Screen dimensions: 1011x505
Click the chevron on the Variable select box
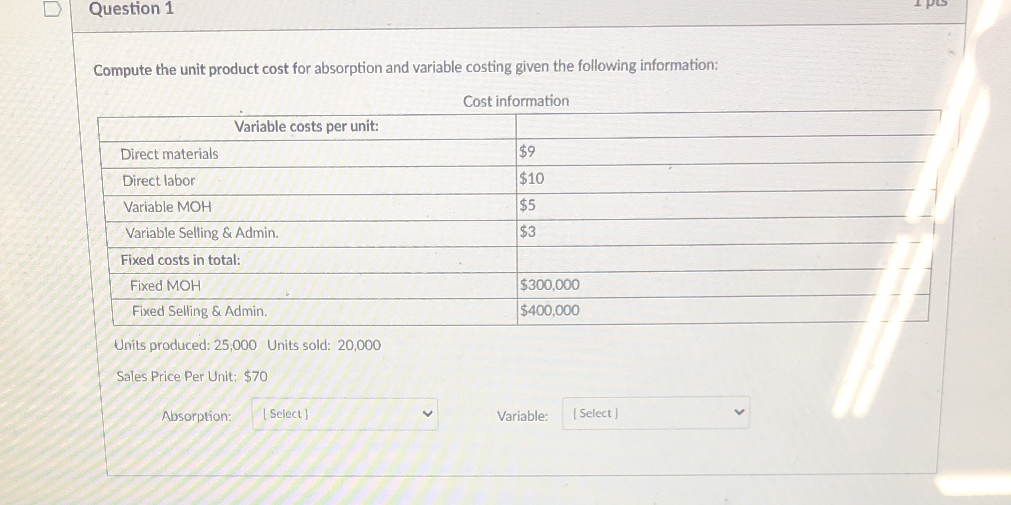click(x=739, y=411)
